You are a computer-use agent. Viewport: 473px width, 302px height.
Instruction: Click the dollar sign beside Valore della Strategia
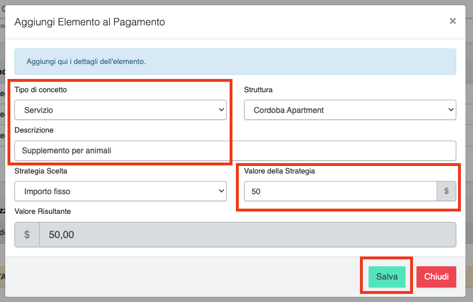tap(446, 191)
